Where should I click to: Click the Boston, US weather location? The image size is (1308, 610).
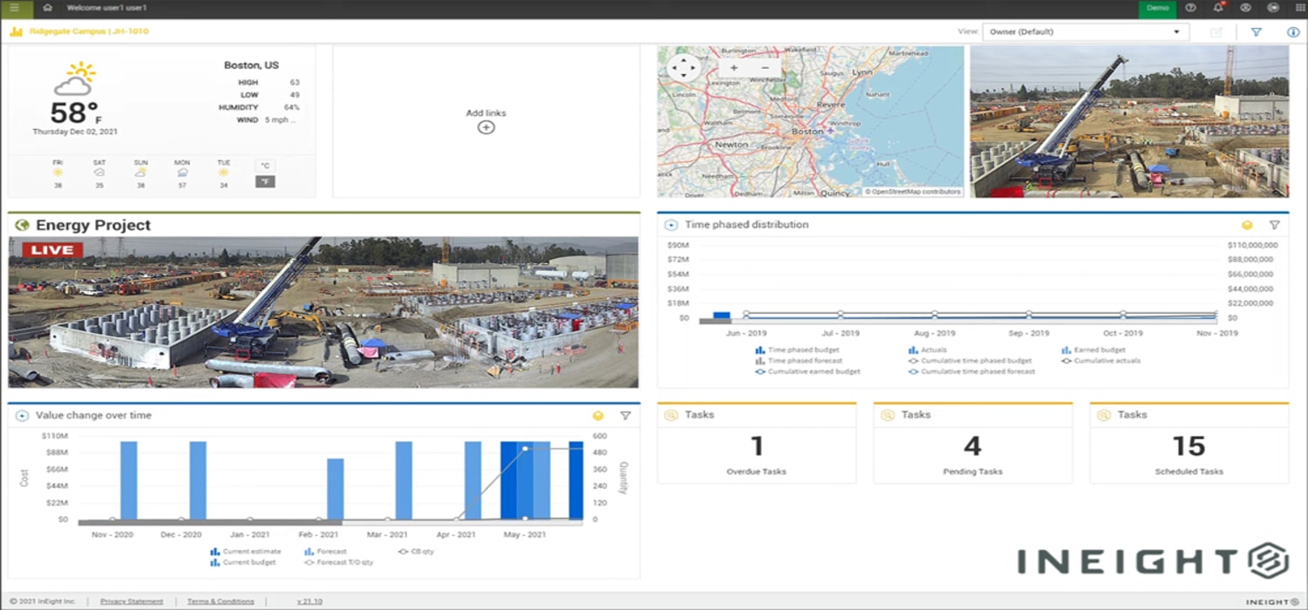click(x=251, y=65)
